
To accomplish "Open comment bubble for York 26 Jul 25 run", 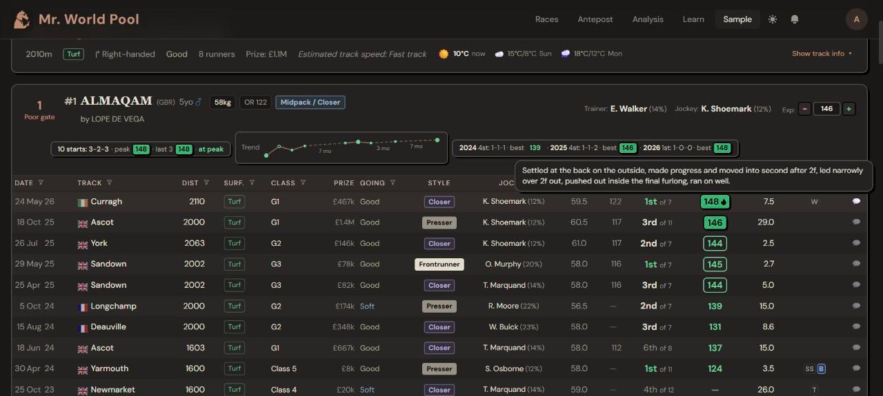I will tap(856, 243).
